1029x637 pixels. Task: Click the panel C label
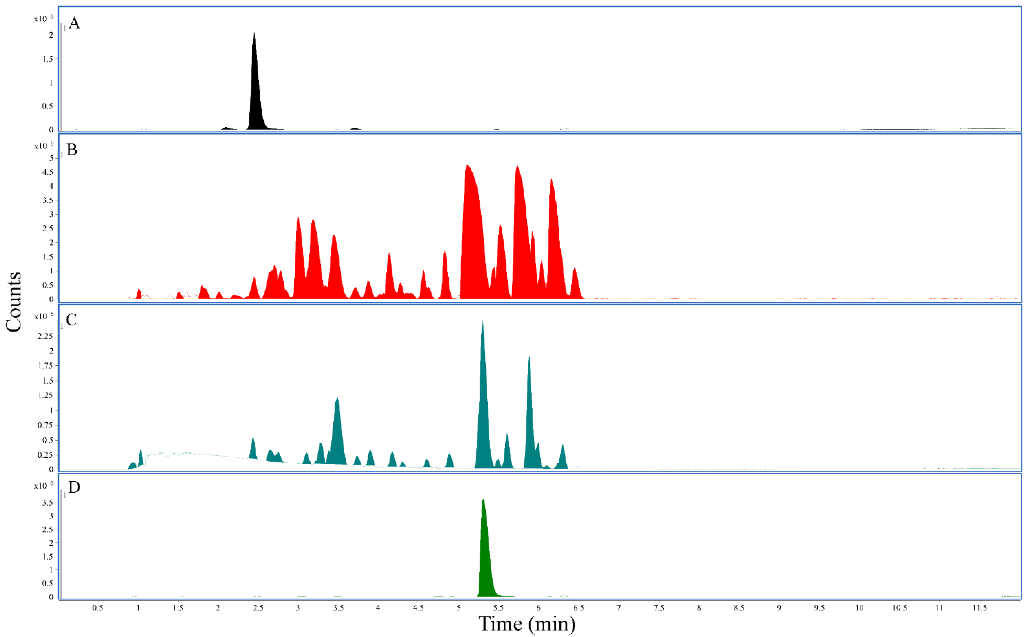(71, 320)
